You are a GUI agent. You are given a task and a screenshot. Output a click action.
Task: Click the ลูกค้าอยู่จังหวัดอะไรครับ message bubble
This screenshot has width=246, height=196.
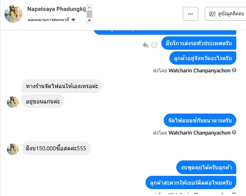203,58
